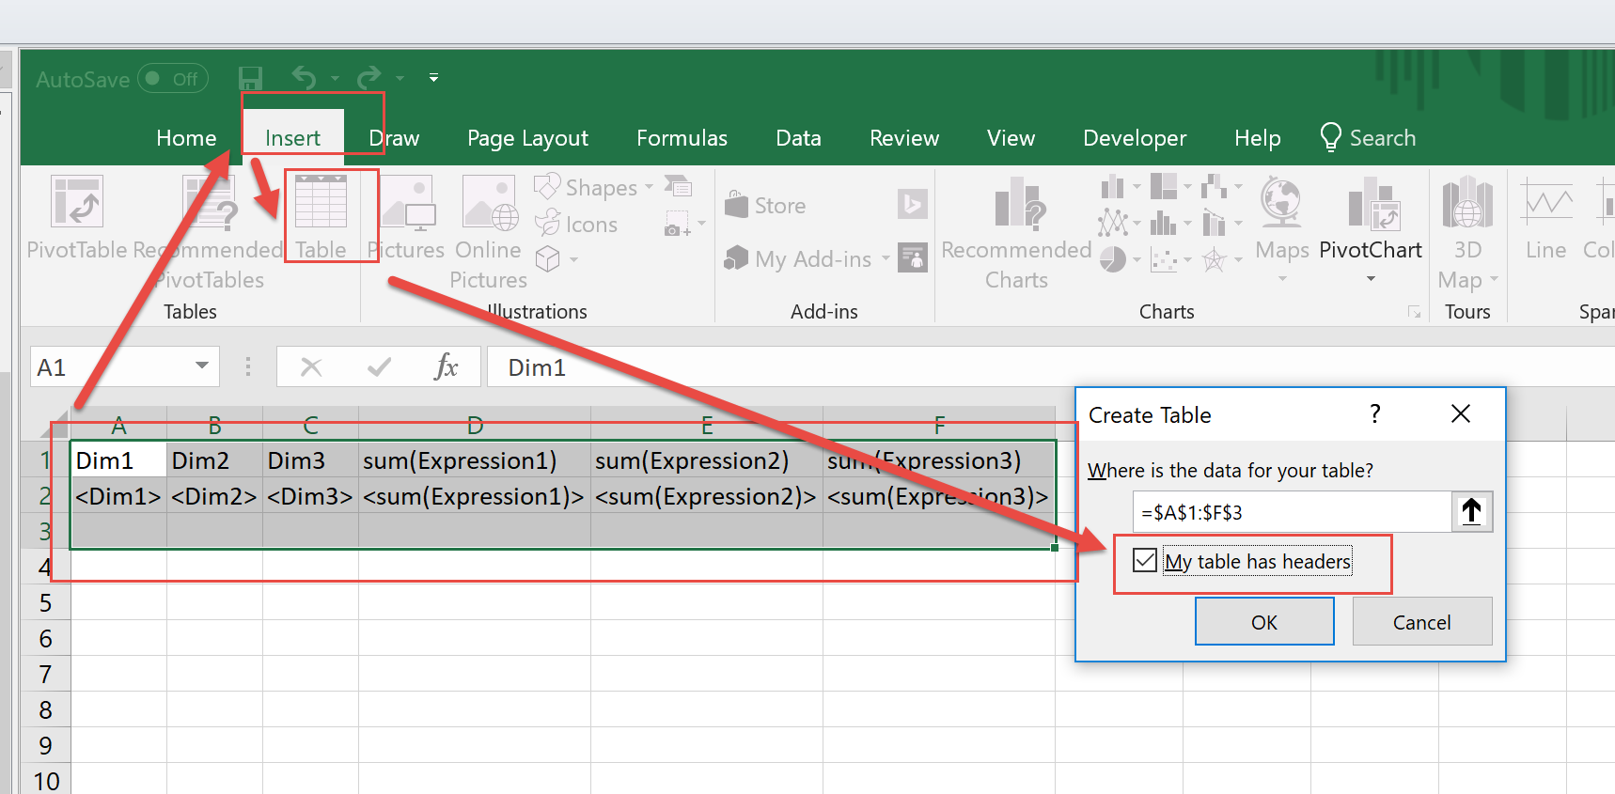
Task: Open the Store add-in
Action: [x=766, y=206]
